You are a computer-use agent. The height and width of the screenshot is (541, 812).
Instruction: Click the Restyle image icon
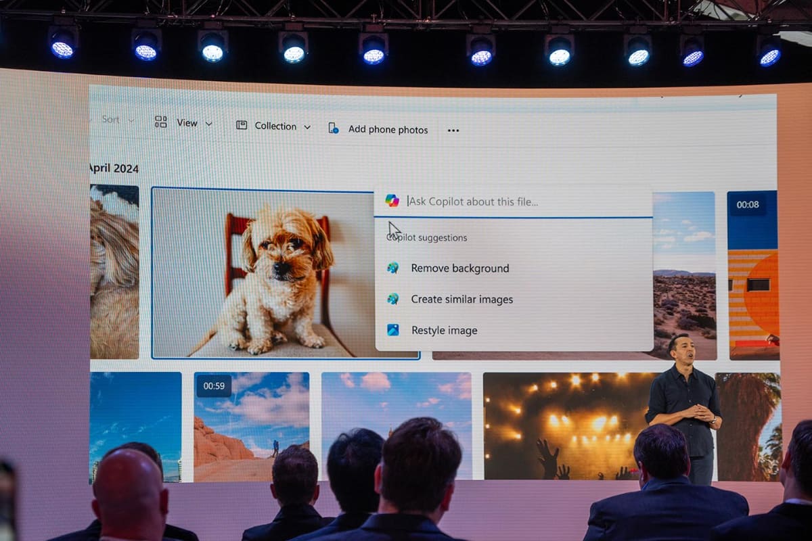[392, 330]
